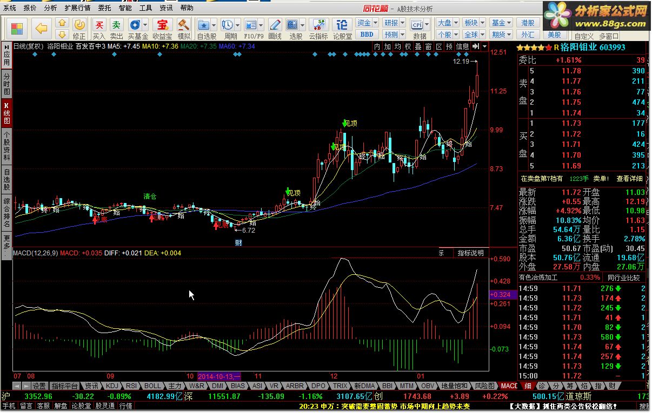Click the 港股 button

click(528, 23)
